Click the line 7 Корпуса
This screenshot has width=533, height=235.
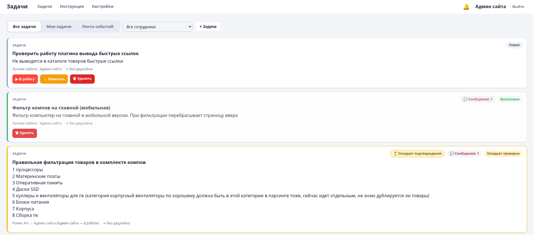23,209
